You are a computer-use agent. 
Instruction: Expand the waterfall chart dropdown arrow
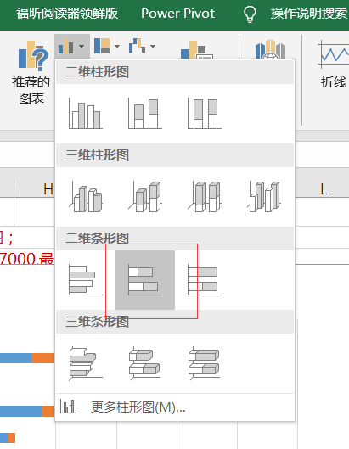click(x=153, y=46)
